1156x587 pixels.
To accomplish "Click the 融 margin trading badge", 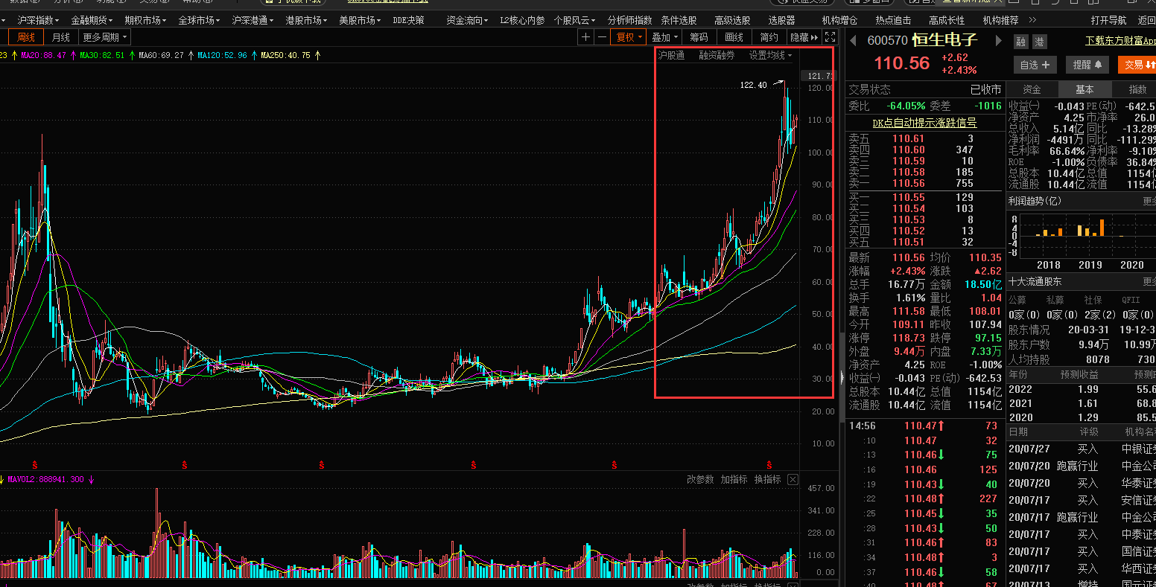I will 1020,42.
